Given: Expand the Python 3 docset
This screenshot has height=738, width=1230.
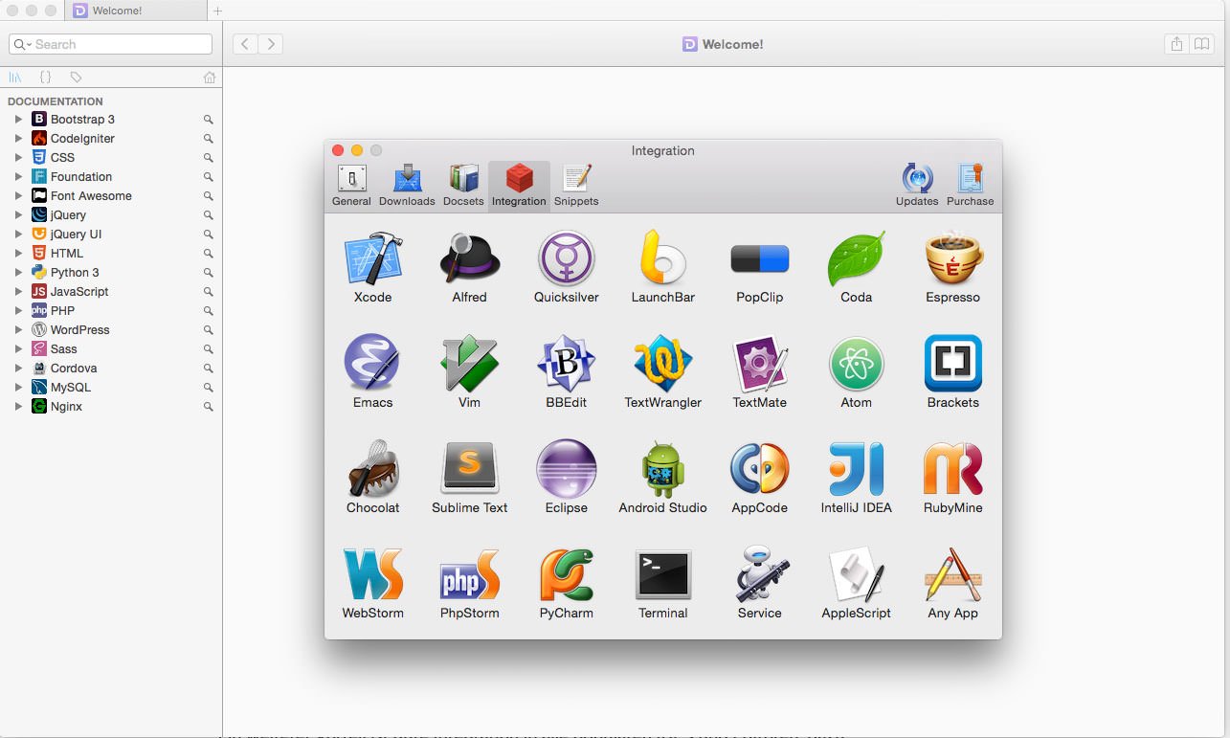Looking at the screenshot, I should (17, 273).
